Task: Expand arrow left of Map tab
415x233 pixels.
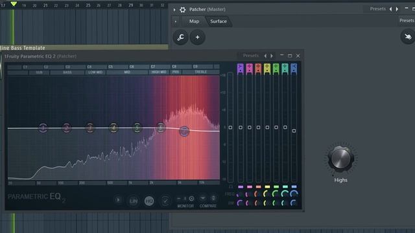Action: coord(176,21)
